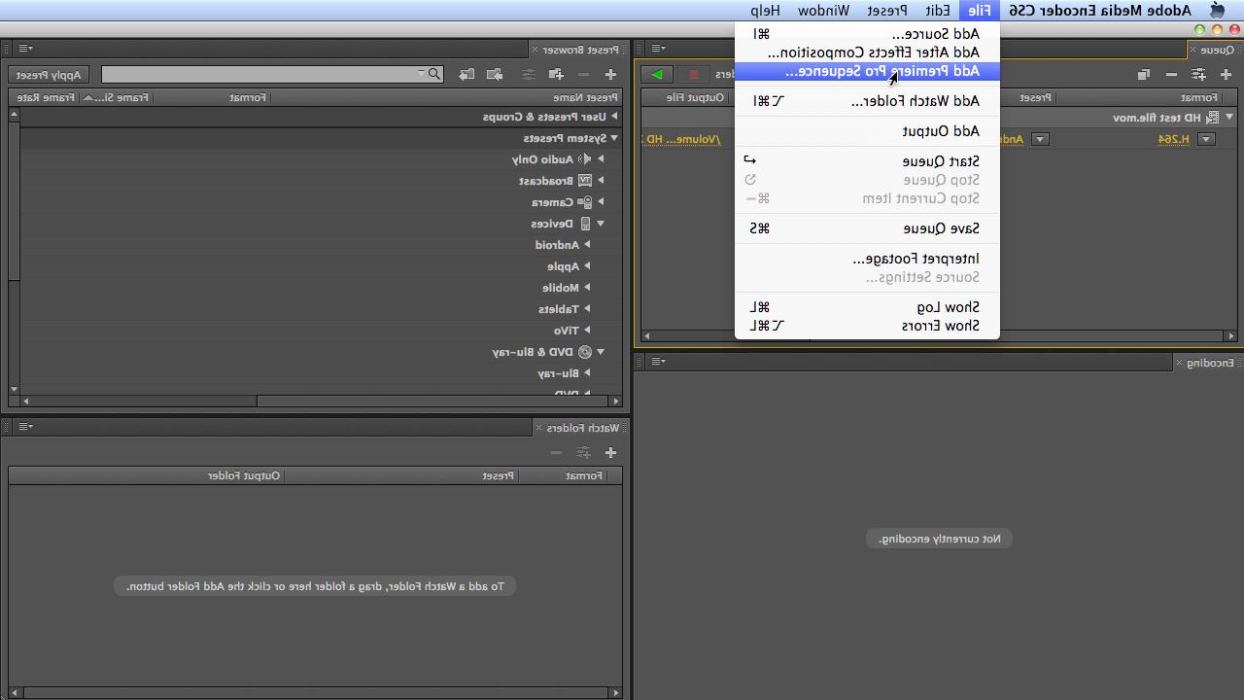The image size is (1244, 700).
Task: Choose Add Output in File menu
Action: click(x=867, y=131)
